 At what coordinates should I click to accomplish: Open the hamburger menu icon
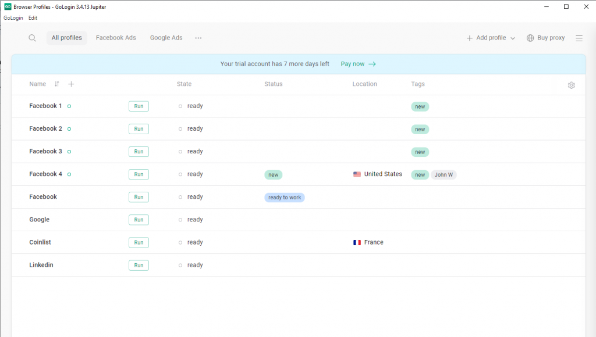point(579,38)
